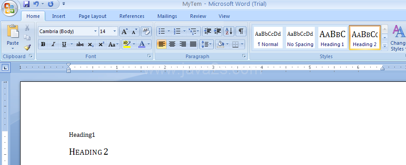This screenshot has height=165, width=406.
Task: Copy the selection
Action: [x=27, y=38]
